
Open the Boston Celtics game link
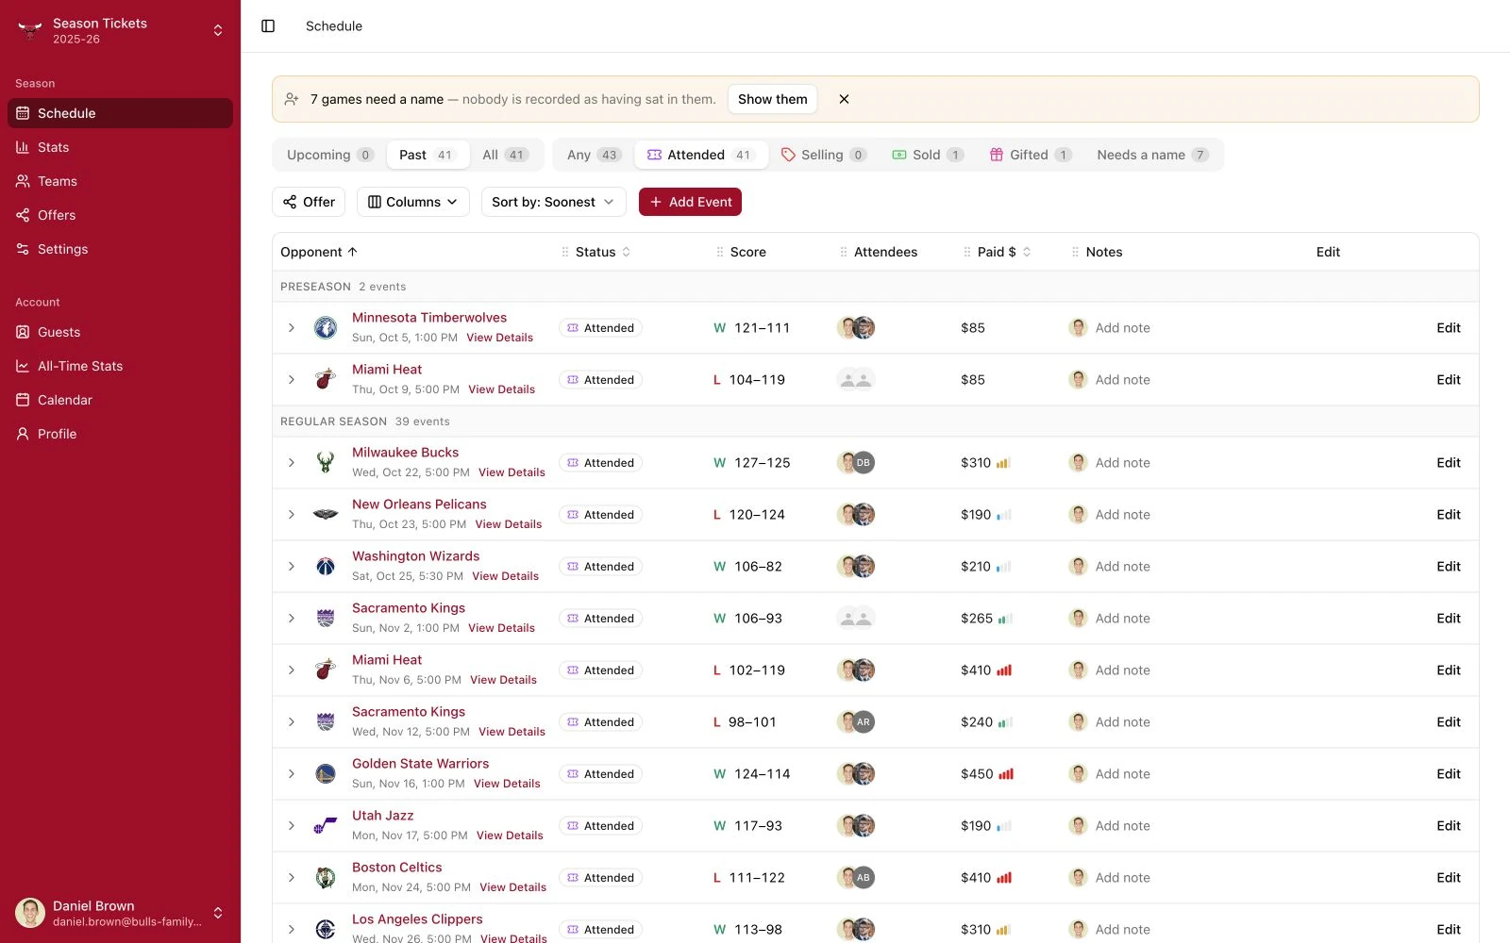click(396, 868)
